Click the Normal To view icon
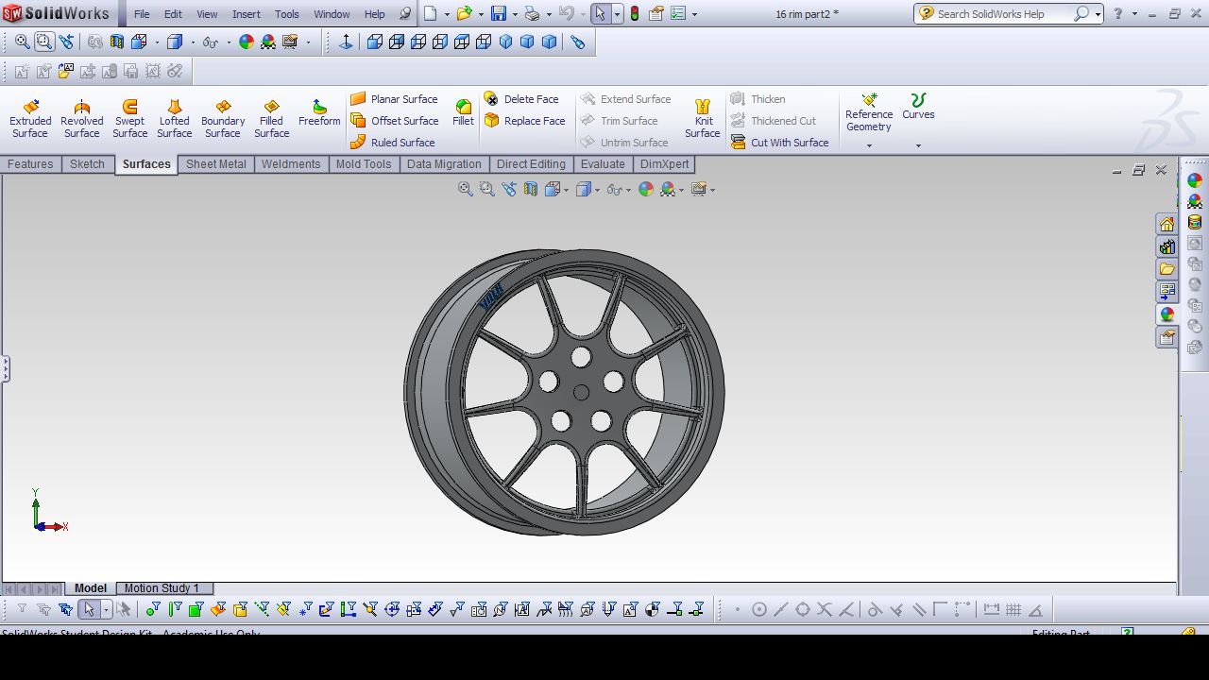Viewport: 1209px width, 680px height. point(346,42)
